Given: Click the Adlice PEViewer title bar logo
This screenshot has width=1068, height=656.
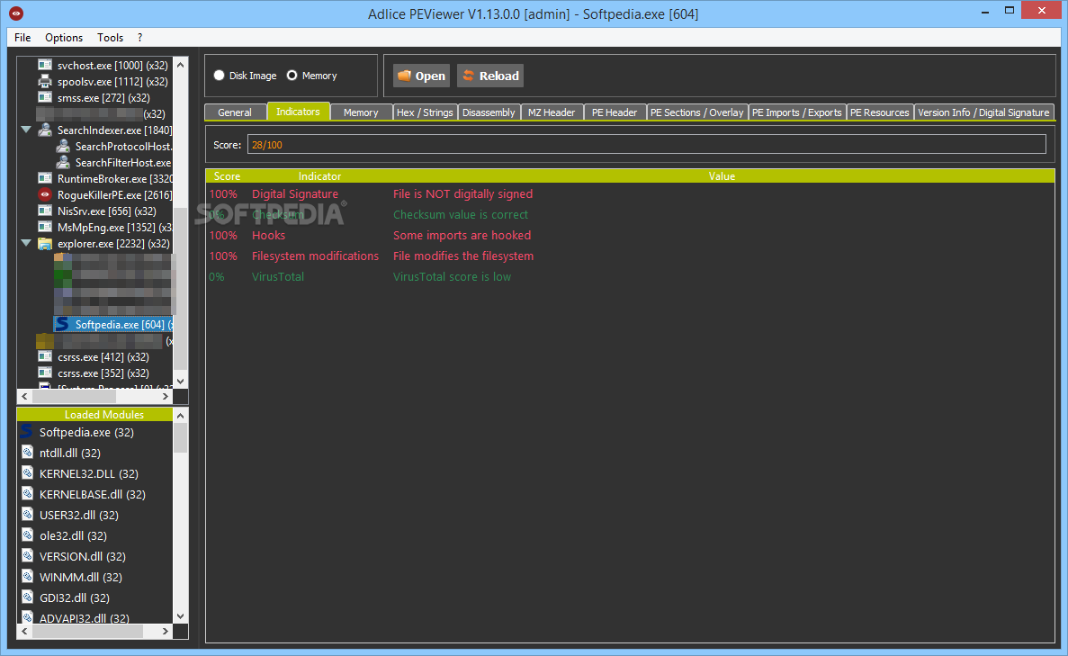Looking at the screenshot, I should (16, 13).
